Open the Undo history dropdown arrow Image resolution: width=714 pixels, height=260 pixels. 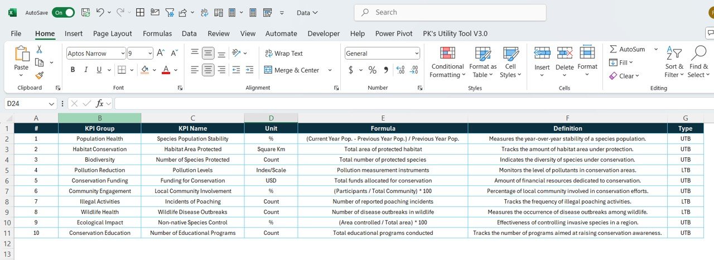pos(109,12)
